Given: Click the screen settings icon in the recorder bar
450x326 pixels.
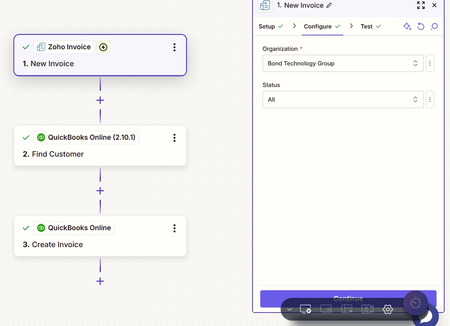Looking at the screenshot, I should [x=305, y=309].
